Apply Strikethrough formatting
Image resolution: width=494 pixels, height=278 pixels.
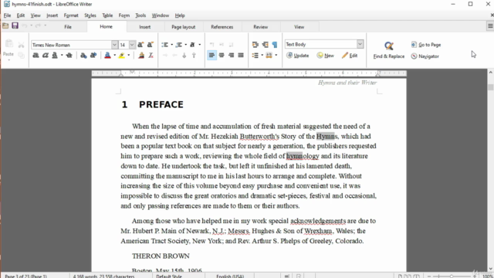click(x=69, y=56)
